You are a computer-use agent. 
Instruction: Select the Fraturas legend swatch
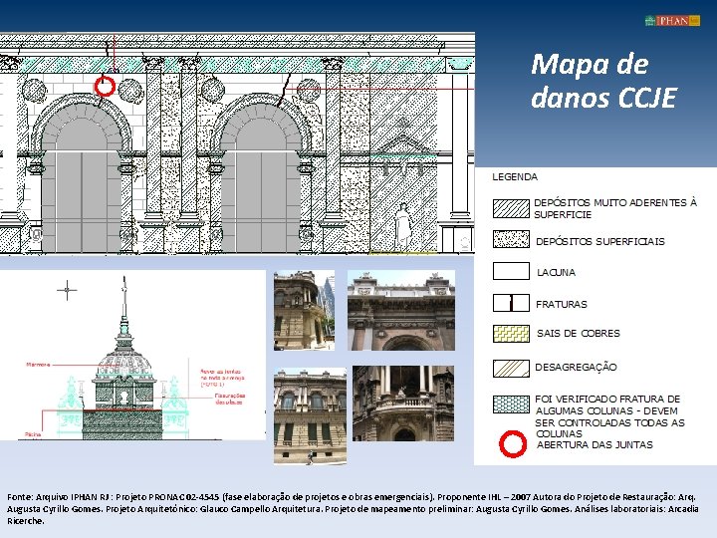[x=511, y=303]
